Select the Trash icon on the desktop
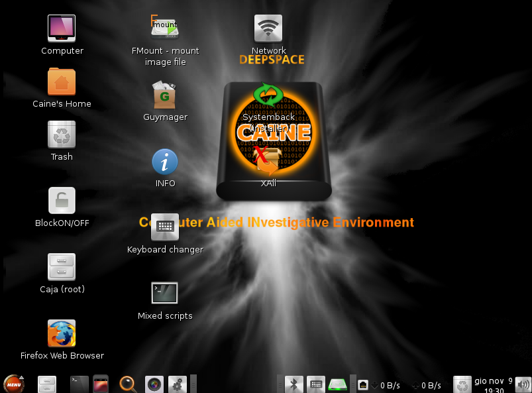This screenshot has width=532, height=393. coord(62,135)
